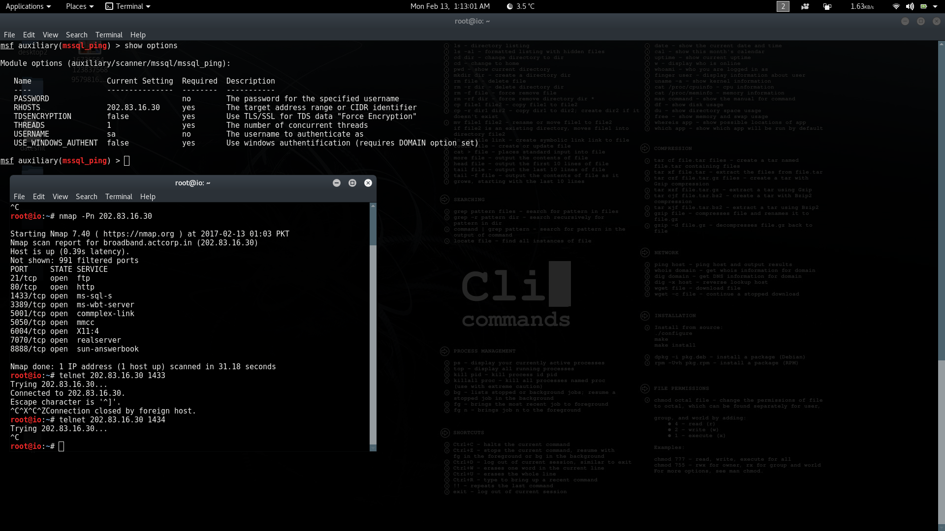Close the front root@io terminal window
The width and height of the screenshot is (945, 531).
(368, 183)
